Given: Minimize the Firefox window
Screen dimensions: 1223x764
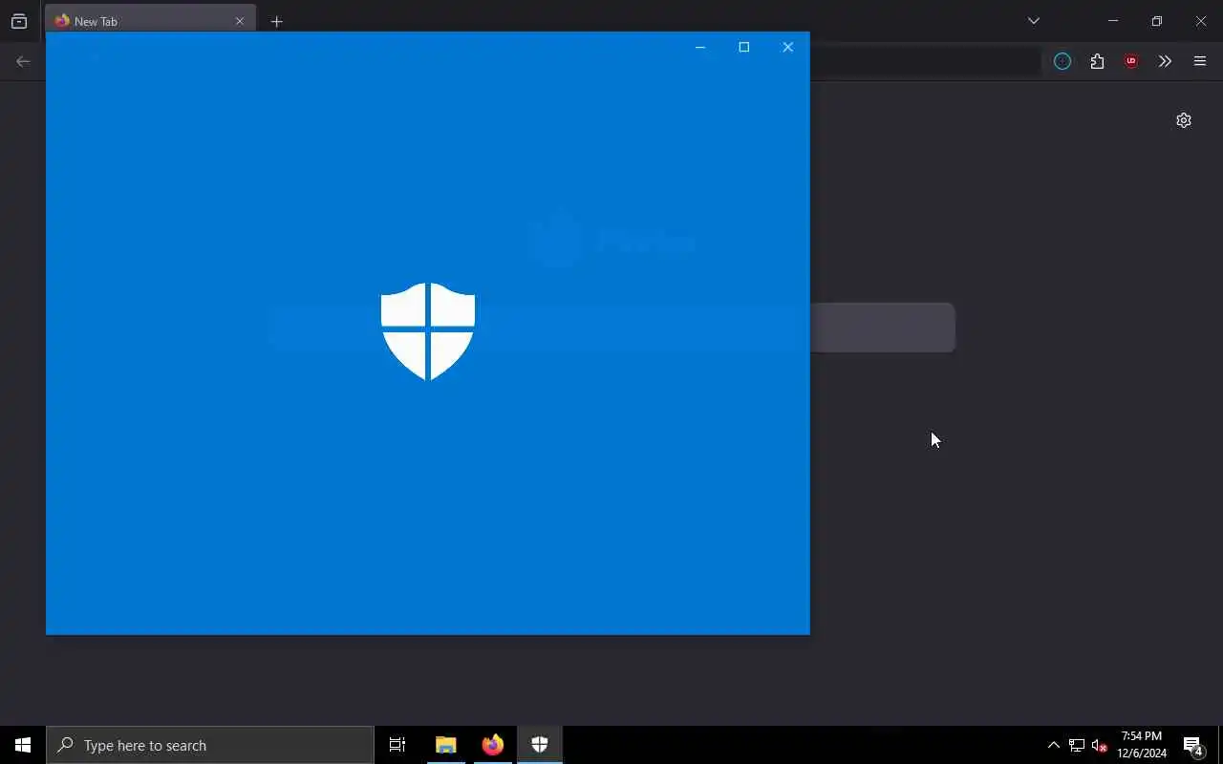Looking at the screenshot, I should click(x=1113, y=21).
